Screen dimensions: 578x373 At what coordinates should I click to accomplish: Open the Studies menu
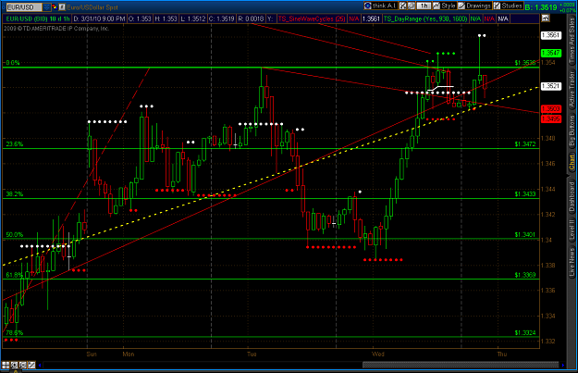click(x=508, y=6)
